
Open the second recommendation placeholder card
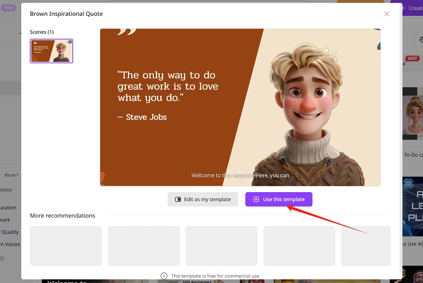tap(143, 246)
